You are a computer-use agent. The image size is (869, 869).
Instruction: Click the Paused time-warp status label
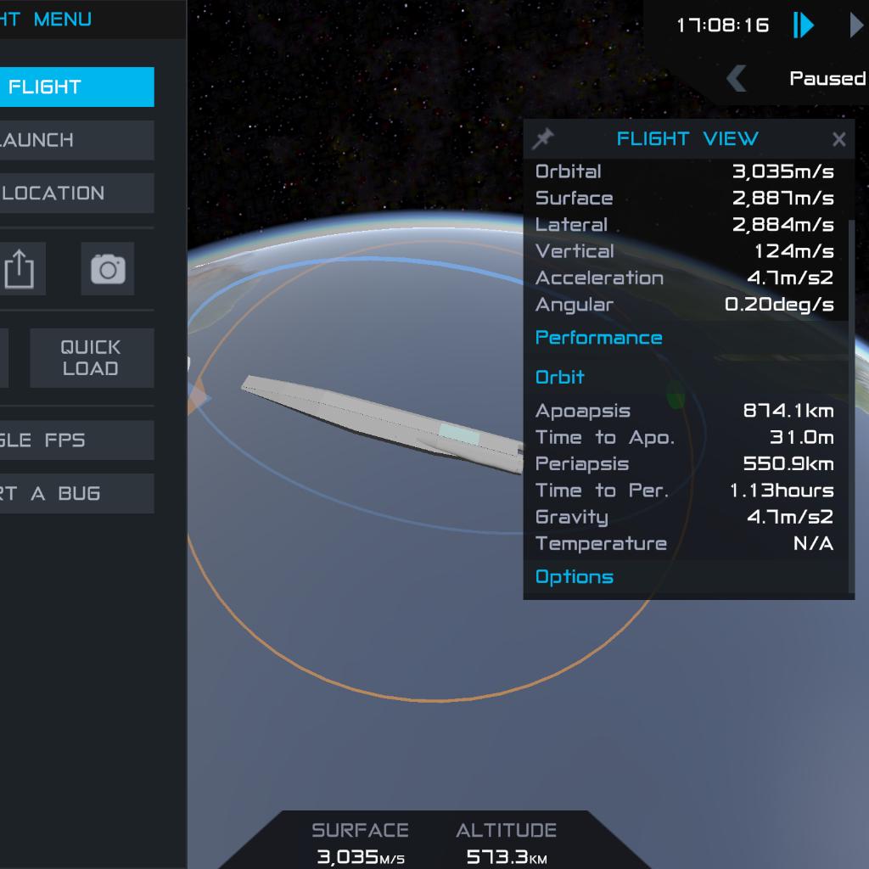click(828, 78)
